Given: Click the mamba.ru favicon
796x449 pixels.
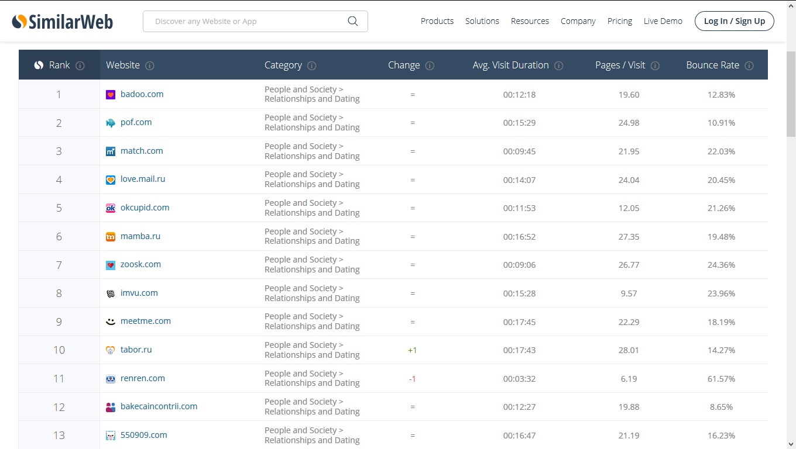Looking at the screenshot, I should pos(111,237).
